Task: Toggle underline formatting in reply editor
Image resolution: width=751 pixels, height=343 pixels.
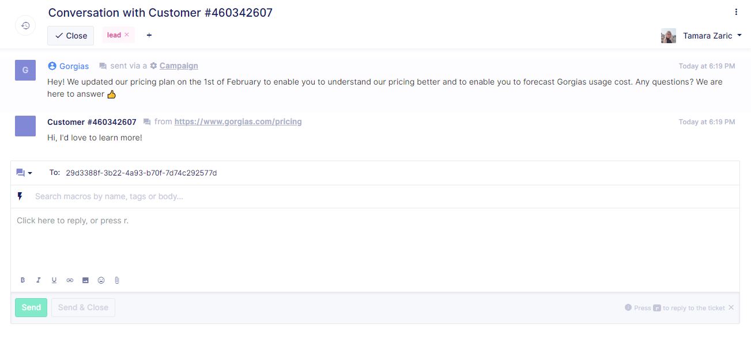Action: [54, 280]
